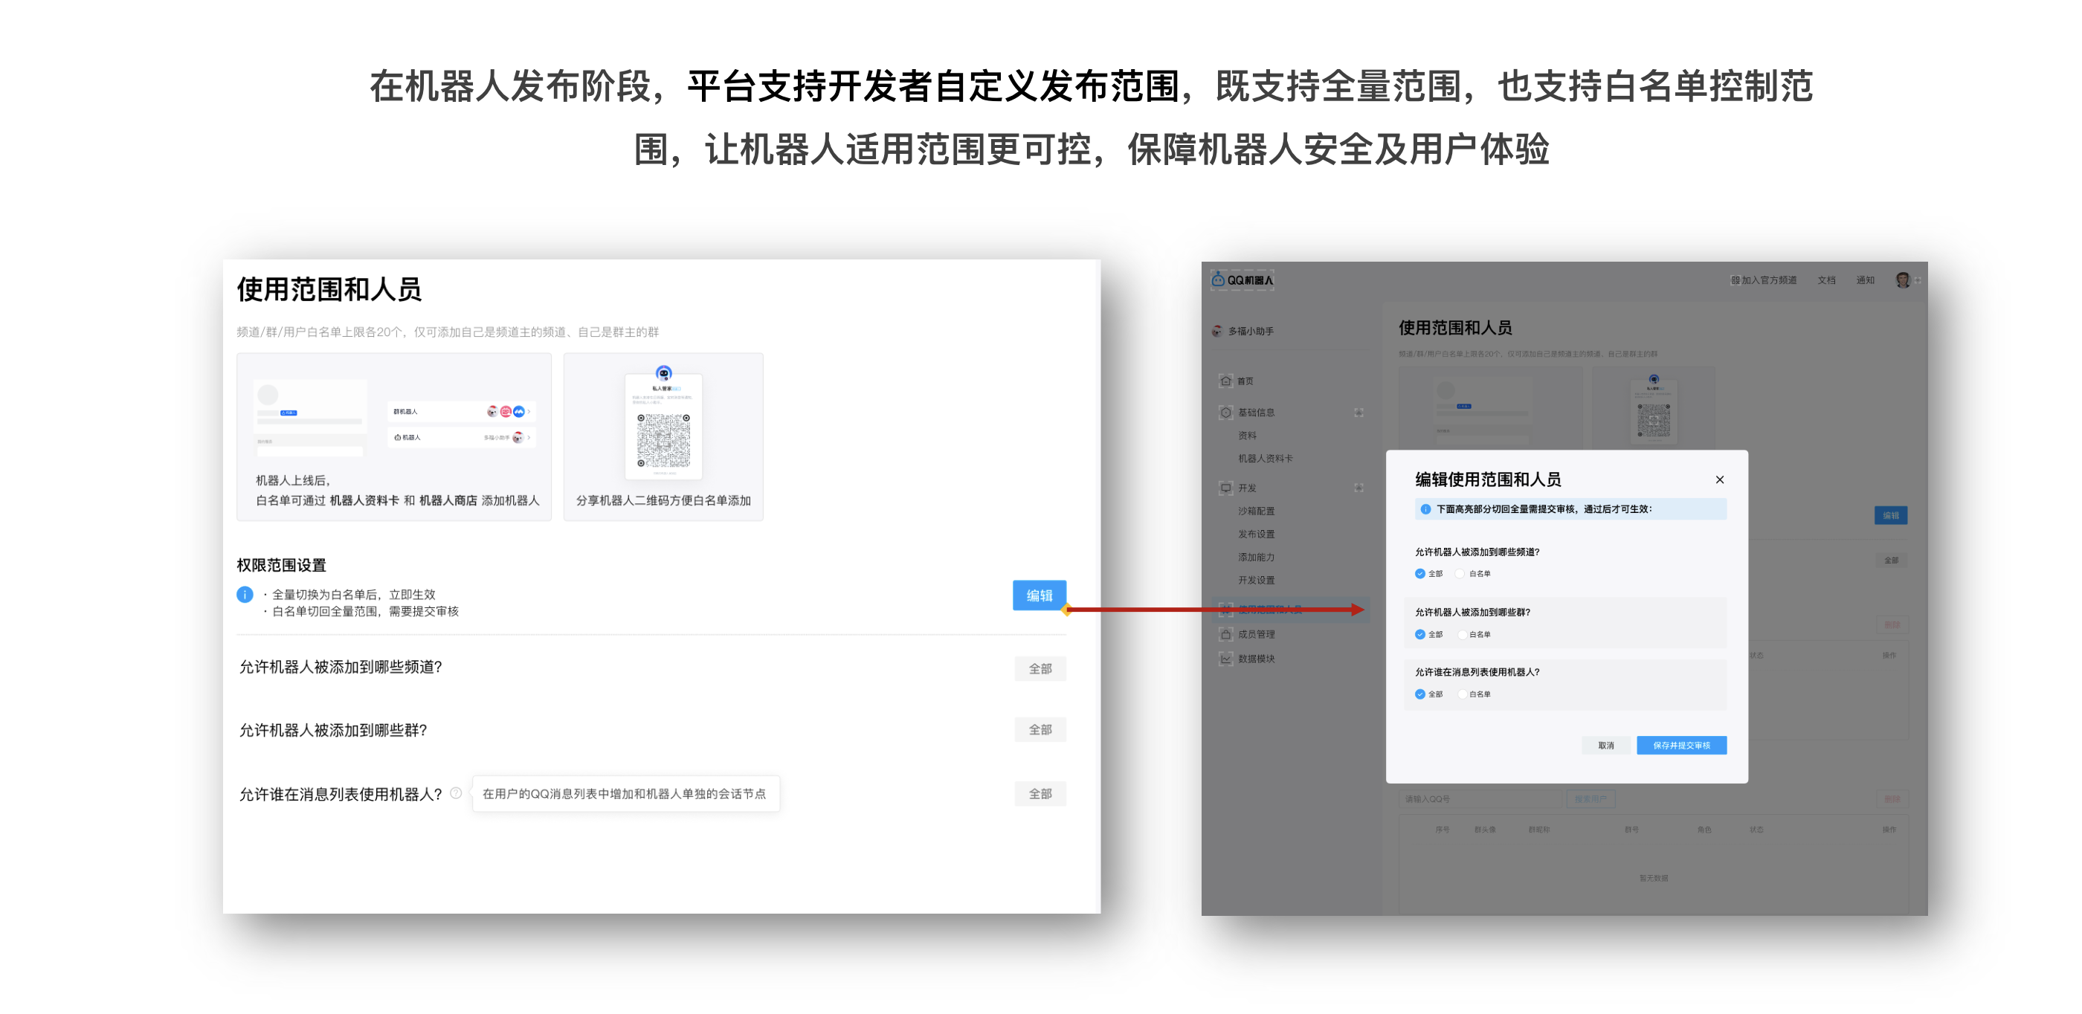2082x1014 pixels.
Task: Click the QQ机器人 logo in top left
Action: (1242, 279)
